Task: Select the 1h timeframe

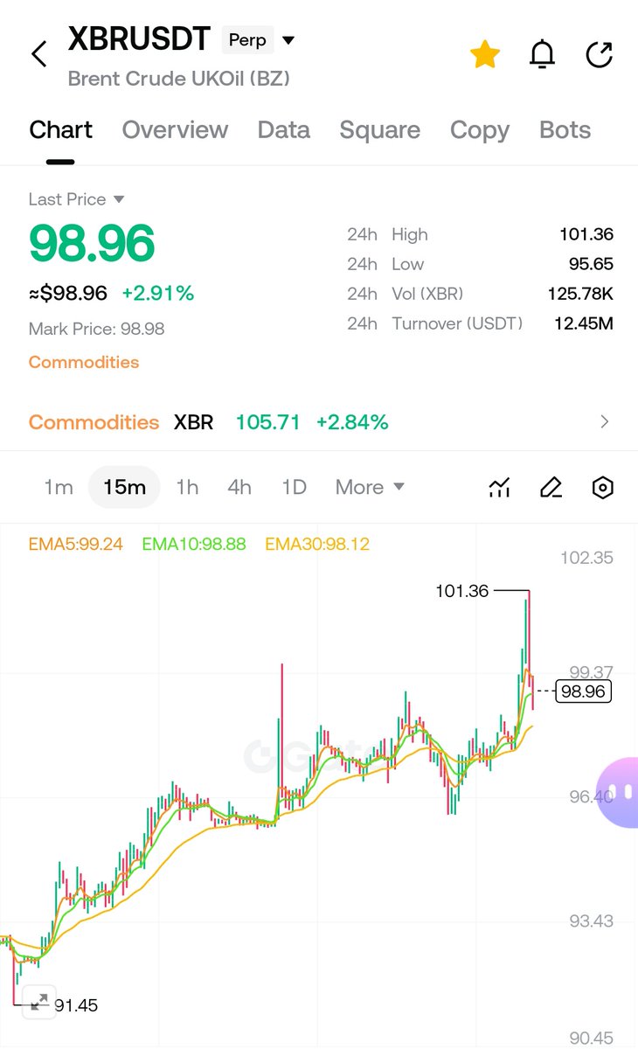Action: [187, 487]
